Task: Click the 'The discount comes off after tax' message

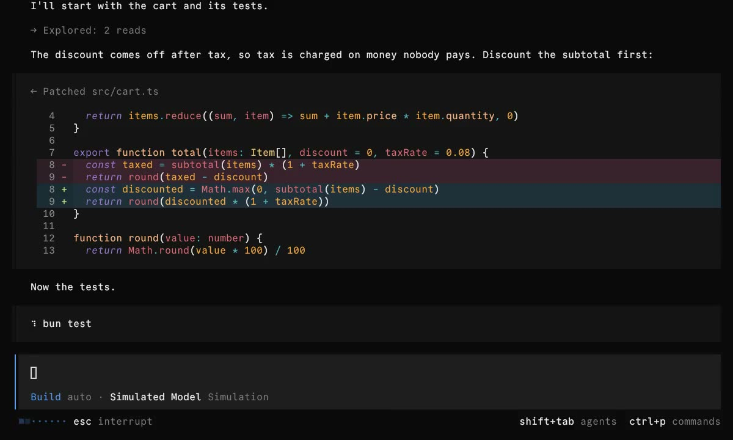Action: (342, 54)
